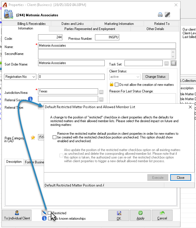Click the Previous Number field

(x=107, y=37)
